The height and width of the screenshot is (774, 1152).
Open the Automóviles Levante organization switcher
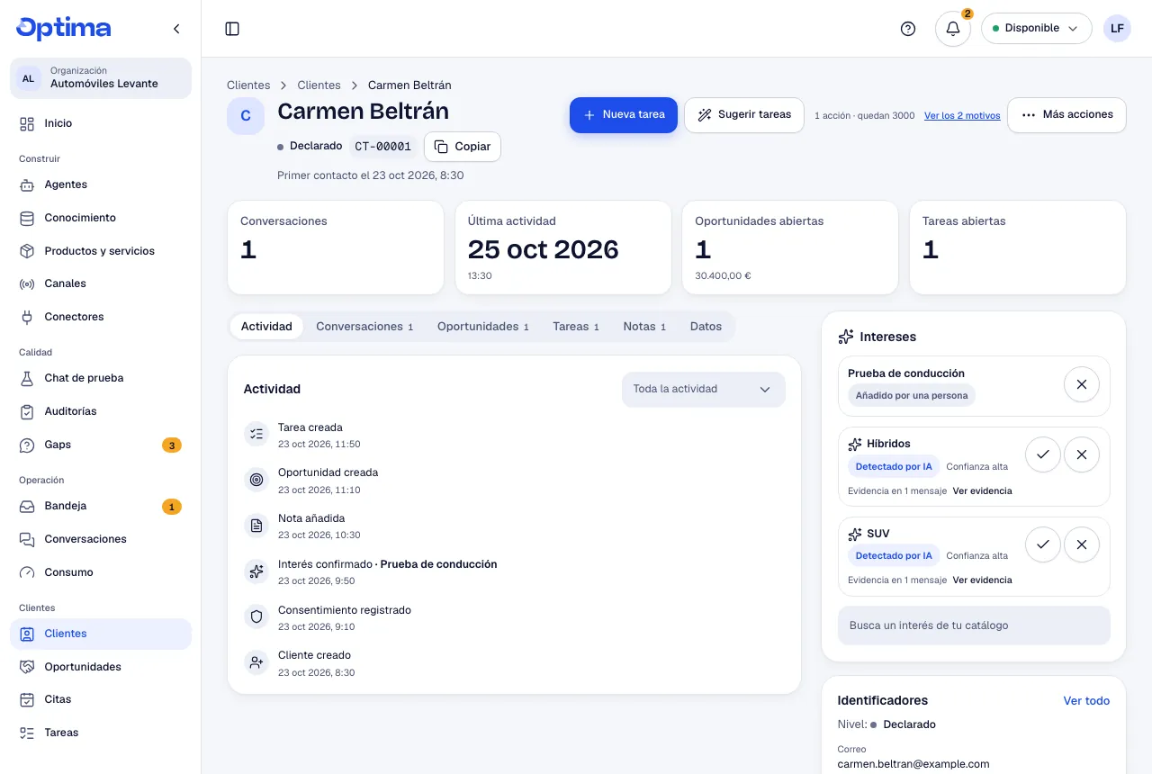point(101,78)
